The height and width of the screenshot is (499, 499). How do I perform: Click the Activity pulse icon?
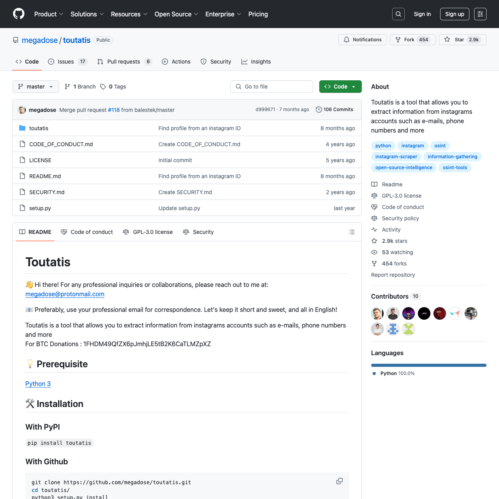(x=374, y=230)
